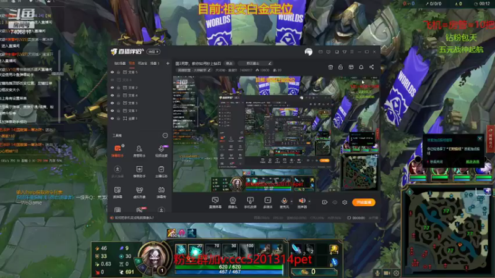Open the category field with pencil icon
Image resolution: width=495 pixels, height=278 pixels.
pos(255,64)
